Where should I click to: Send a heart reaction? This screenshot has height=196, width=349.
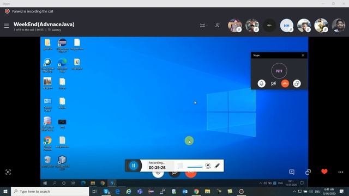click(324, 171)
